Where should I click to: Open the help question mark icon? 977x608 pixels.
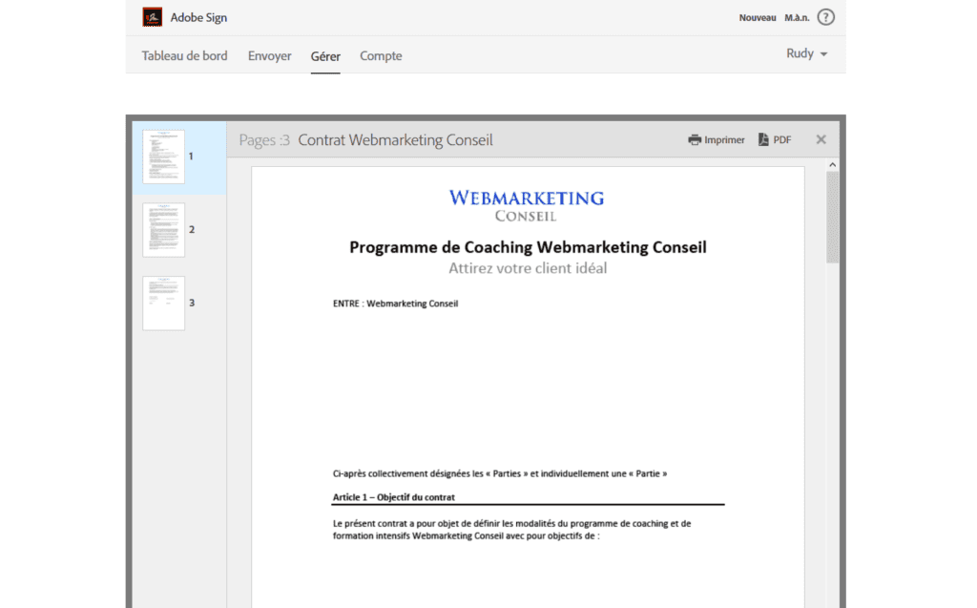tap(825, 17)
